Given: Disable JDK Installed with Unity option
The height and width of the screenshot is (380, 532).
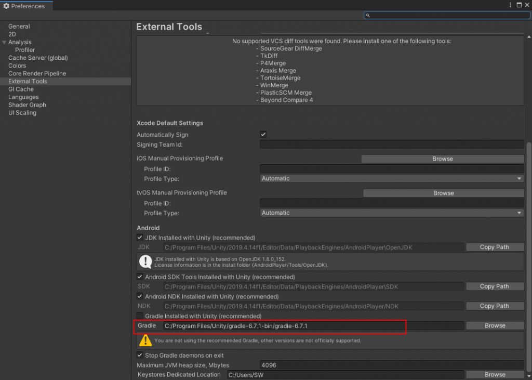Looking at the screenshot, I should (x=140, y=238).
